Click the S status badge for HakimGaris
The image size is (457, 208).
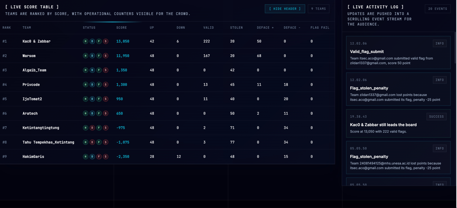[x=106, y=157]
